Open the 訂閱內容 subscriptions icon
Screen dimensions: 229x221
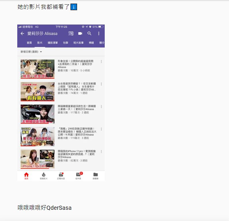click(61, 175)
